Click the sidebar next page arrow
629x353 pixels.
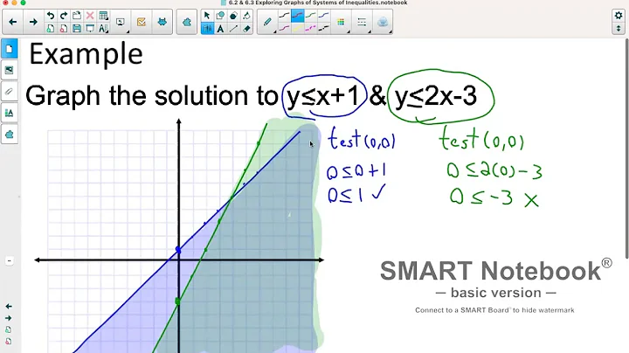9,318
